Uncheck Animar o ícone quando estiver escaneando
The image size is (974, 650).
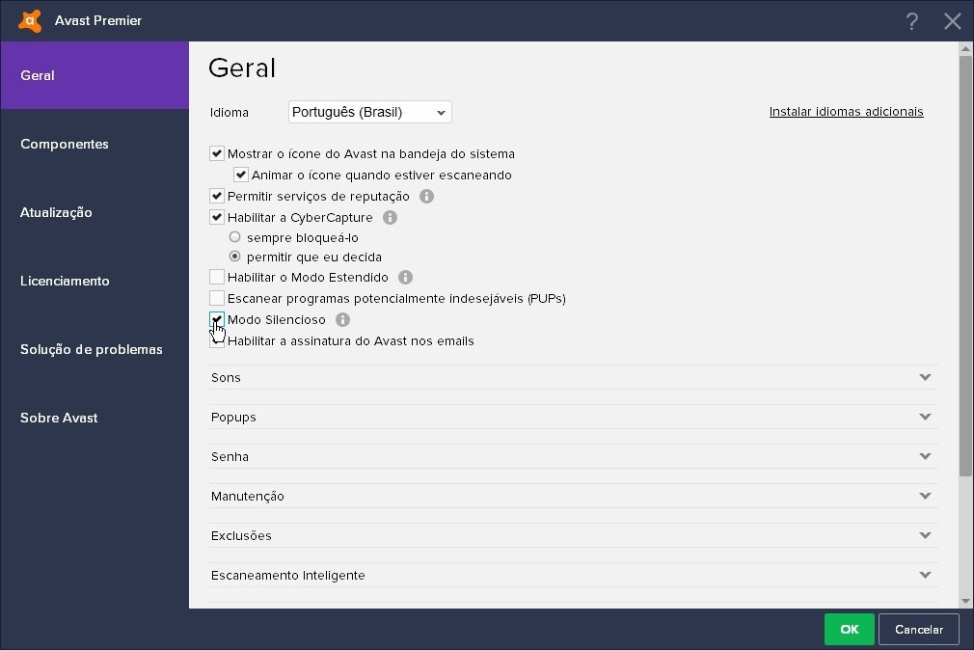point(240,175)
